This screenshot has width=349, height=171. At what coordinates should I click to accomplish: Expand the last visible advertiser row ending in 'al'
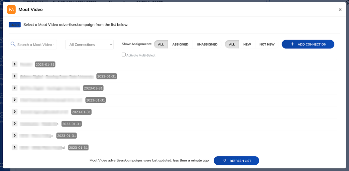[x=15, y=147]
